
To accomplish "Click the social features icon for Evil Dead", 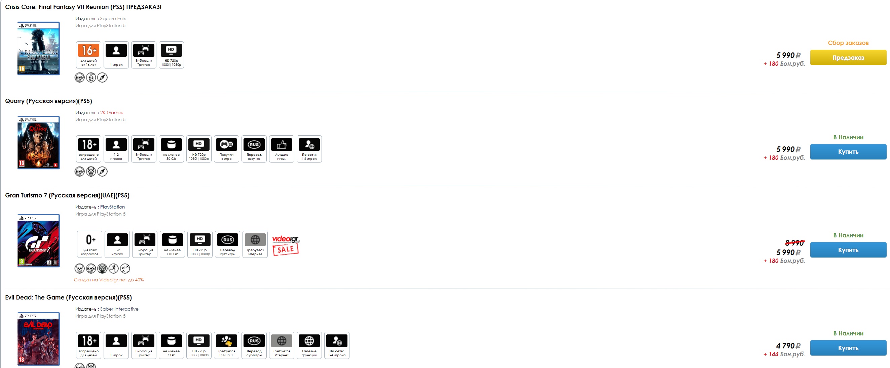I will [309, 345].
